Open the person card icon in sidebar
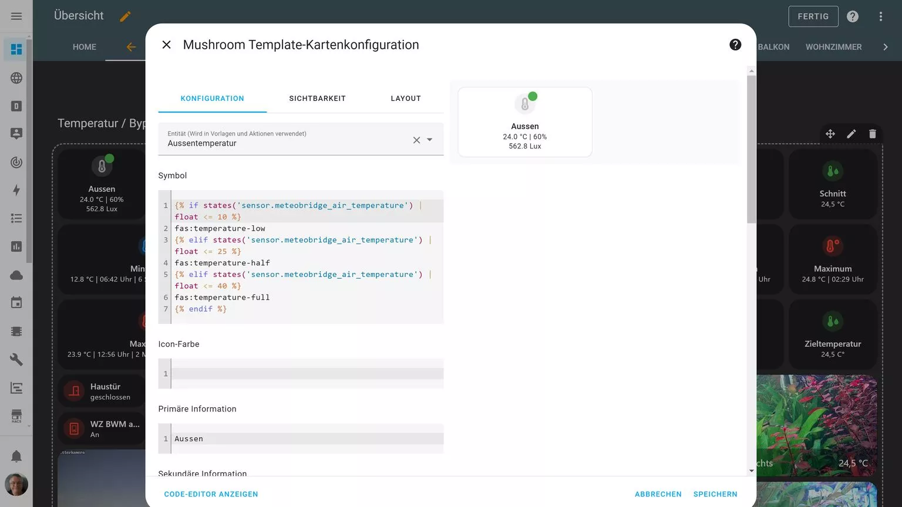 (16, 134)
